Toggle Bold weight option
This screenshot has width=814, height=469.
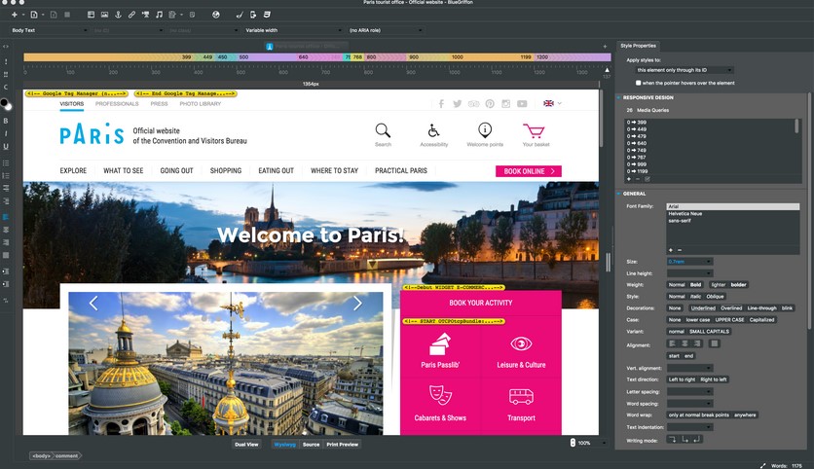coord(695,285)
